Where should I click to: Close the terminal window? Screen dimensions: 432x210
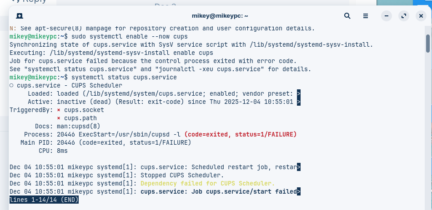421,16
